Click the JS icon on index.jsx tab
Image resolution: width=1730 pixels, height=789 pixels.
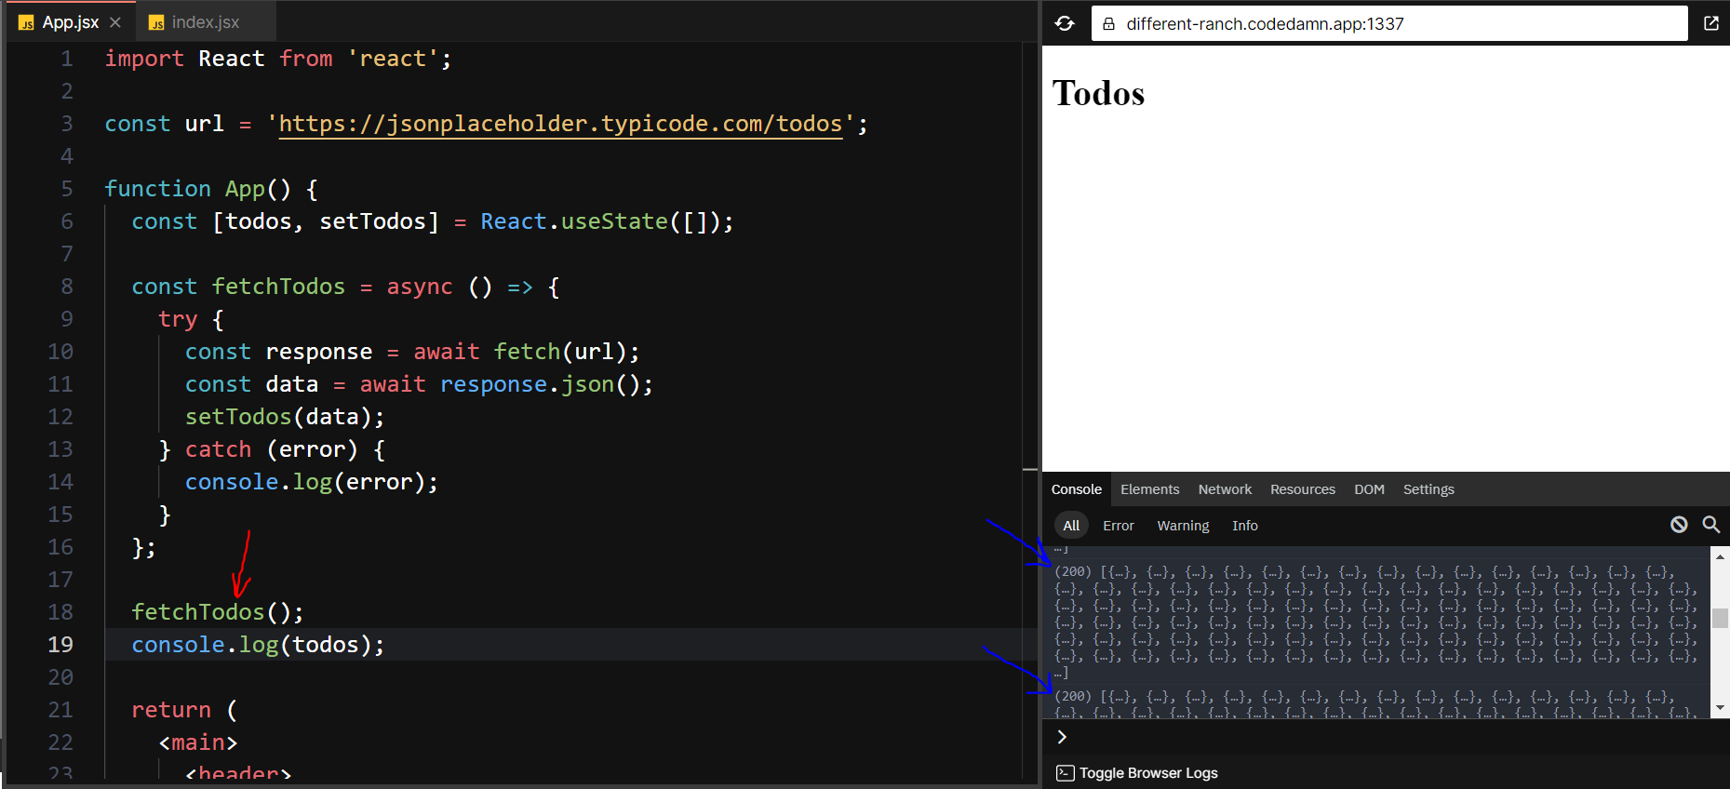click(x=156, y=22)
